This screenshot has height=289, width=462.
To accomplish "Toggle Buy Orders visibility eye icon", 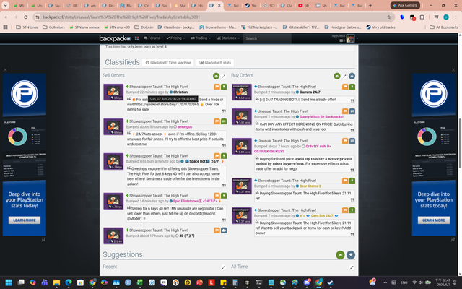I will coord(337,76).
